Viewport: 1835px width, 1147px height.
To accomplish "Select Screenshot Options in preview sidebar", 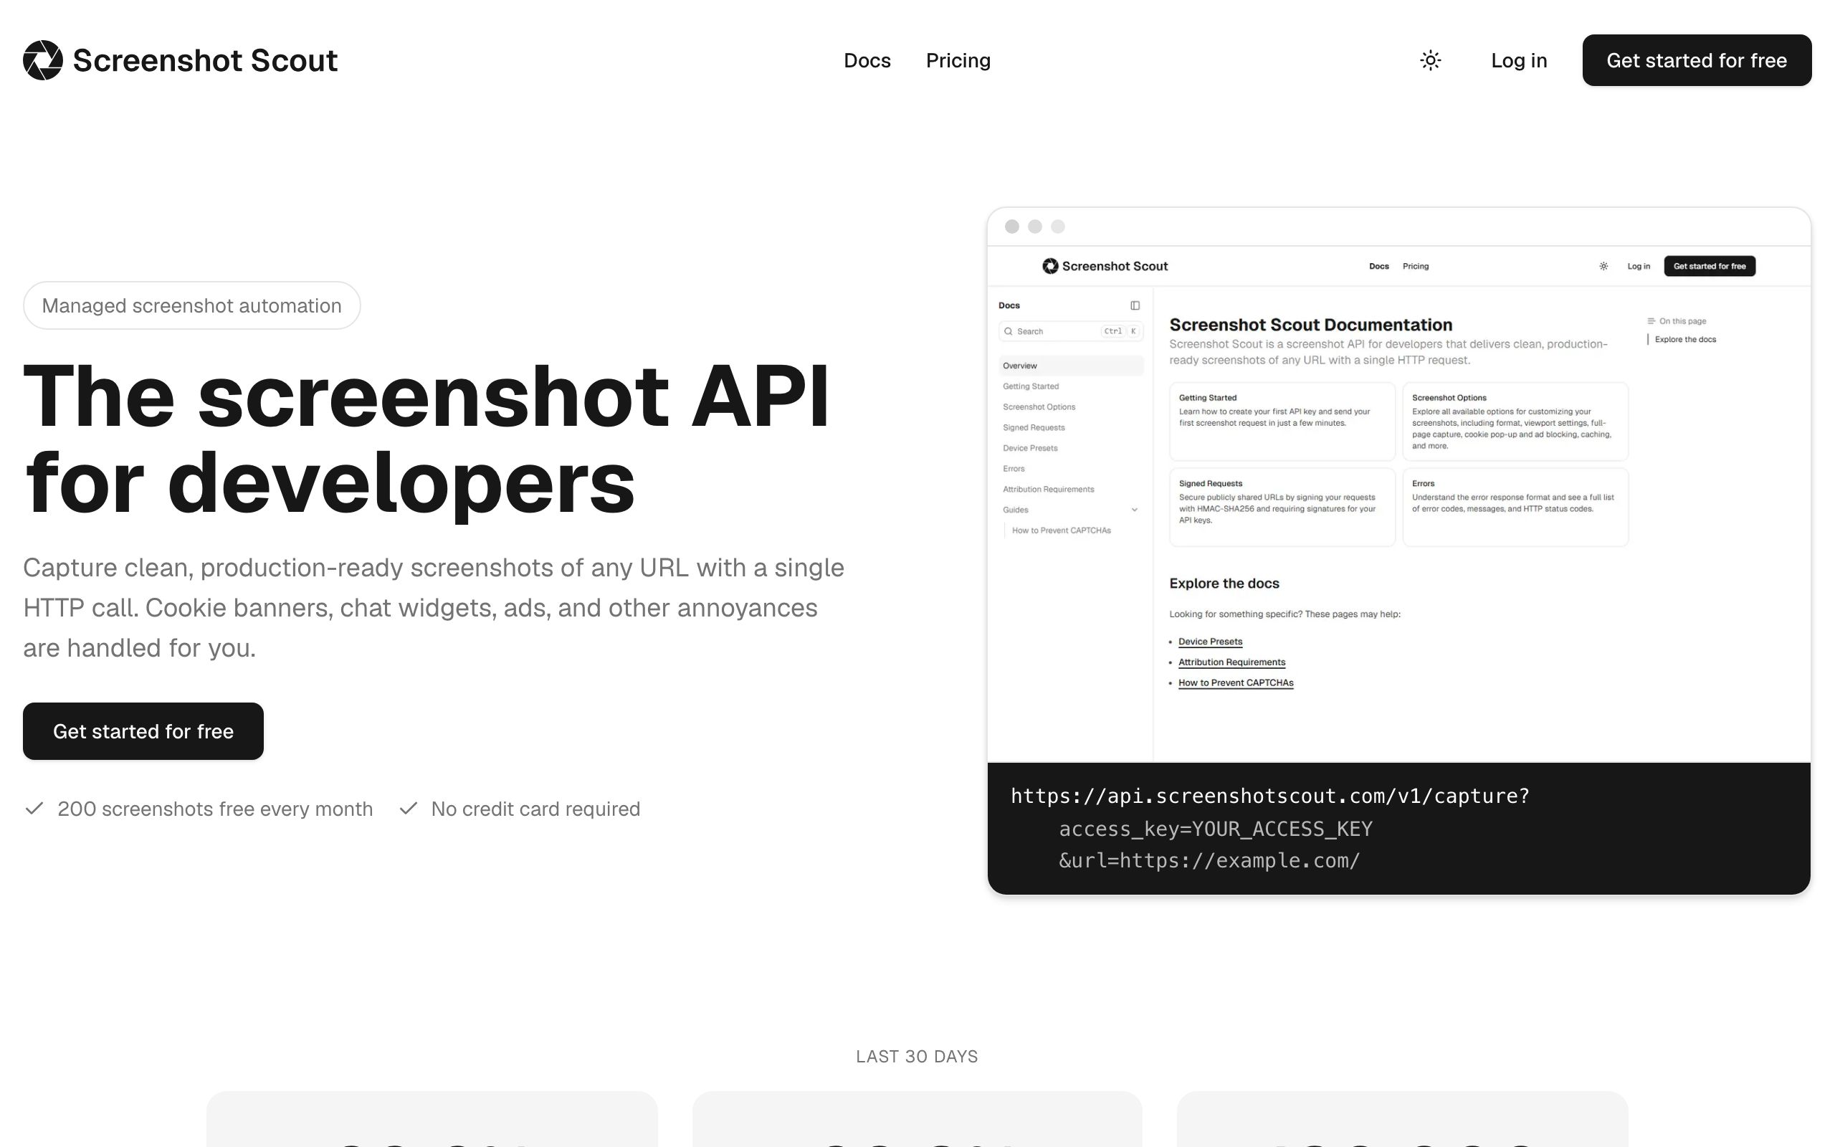I will pyautogui.click(x=1039, y=406).
